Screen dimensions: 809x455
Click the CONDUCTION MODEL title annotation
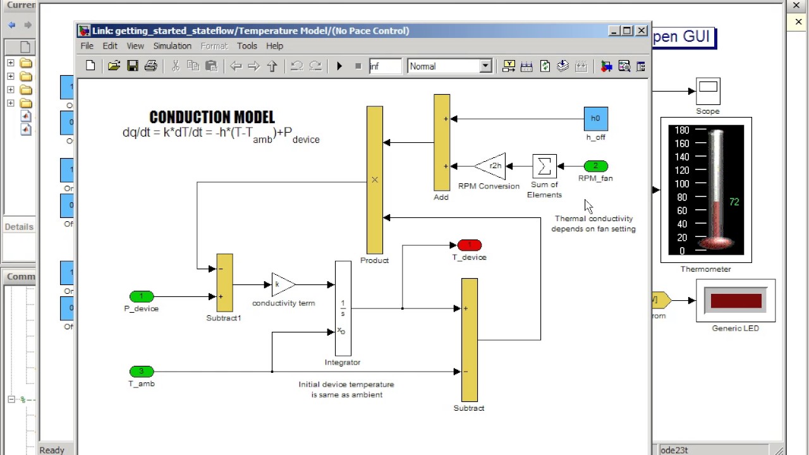click(212, 117)
